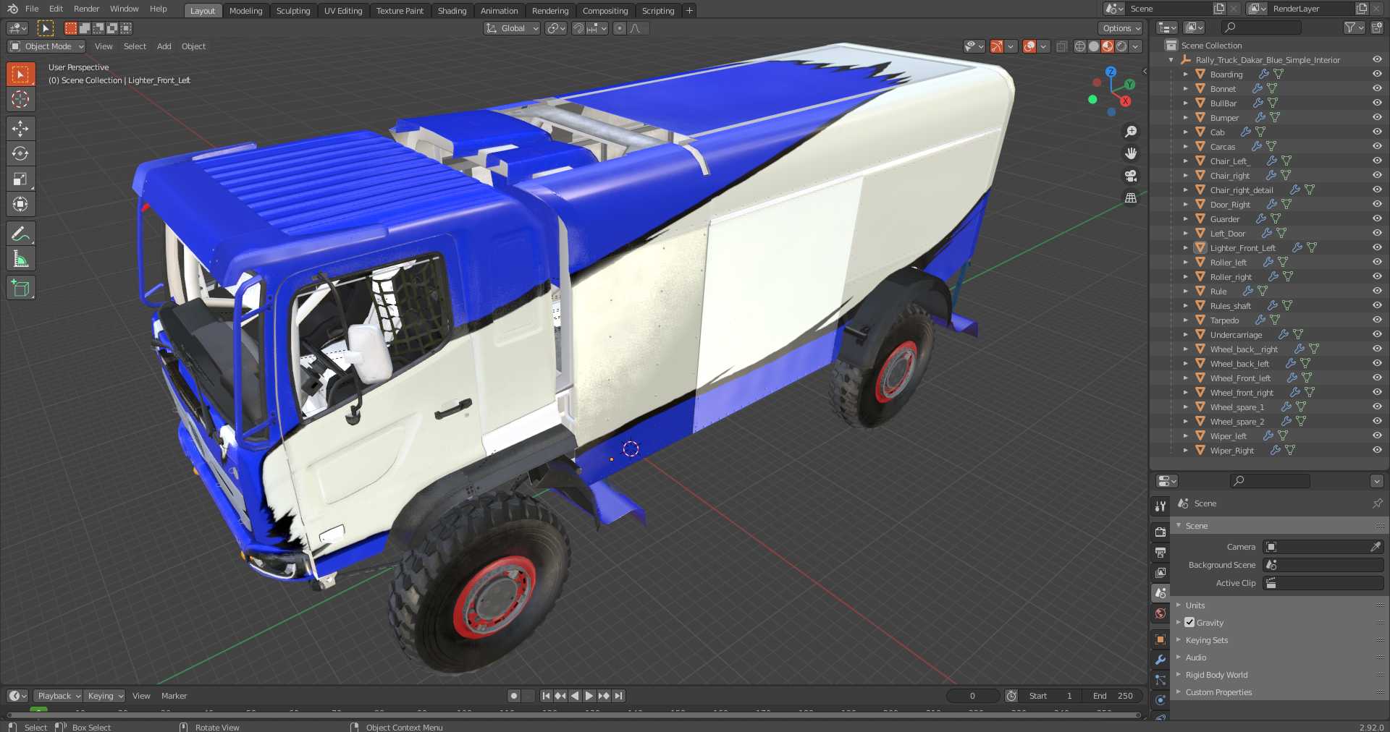
Task: Toggle X-ray mode in the viewport header
Action: 1062,46
